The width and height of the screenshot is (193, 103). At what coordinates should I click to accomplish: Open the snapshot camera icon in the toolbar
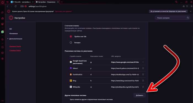click(184, 6)
